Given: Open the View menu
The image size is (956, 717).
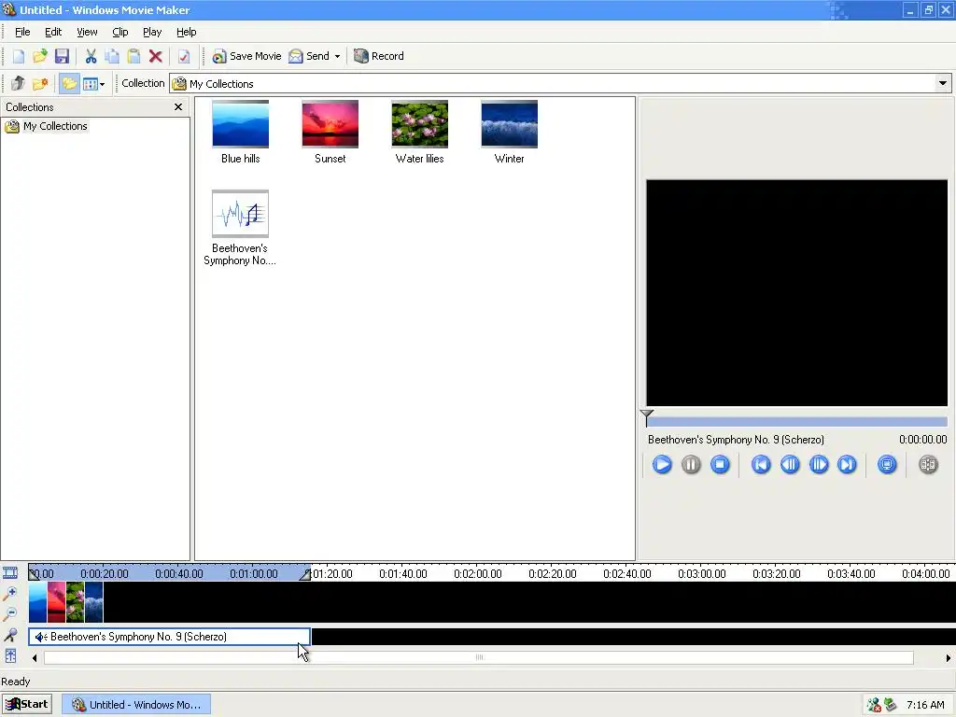Looking at the screenshot, I should click(87, 32).
